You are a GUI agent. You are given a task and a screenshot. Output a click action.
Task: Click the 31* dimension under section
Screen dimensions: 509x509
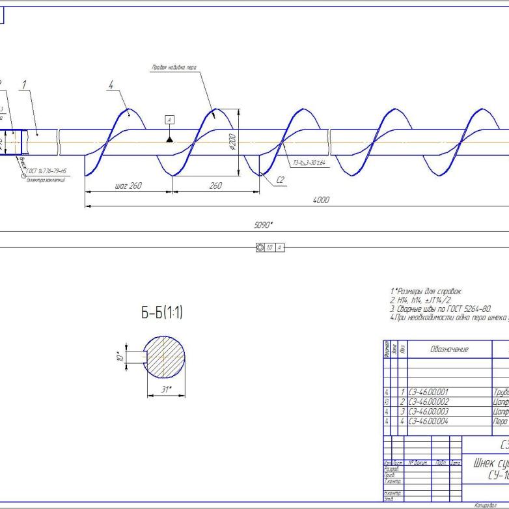pos(166,389)
